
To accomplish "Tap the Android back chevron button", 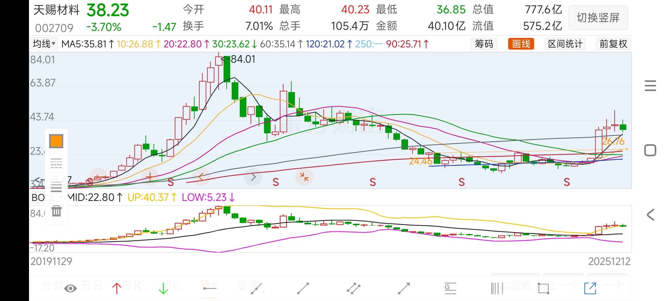I will (x=650, y=215).
